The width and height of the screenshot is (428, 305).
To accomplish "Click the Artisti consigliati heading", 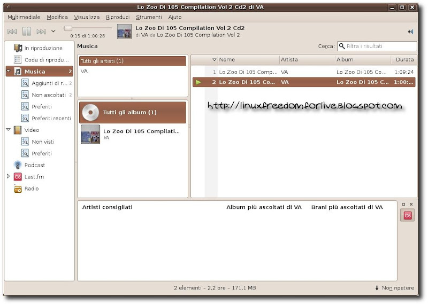I will (x=108, y=207).
